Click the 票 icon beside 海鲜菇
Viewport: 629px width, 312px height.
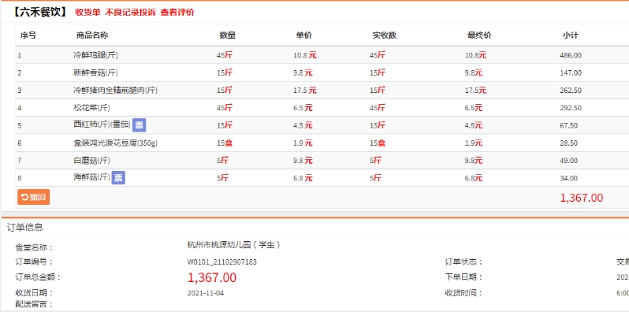(x=118, y=177)
